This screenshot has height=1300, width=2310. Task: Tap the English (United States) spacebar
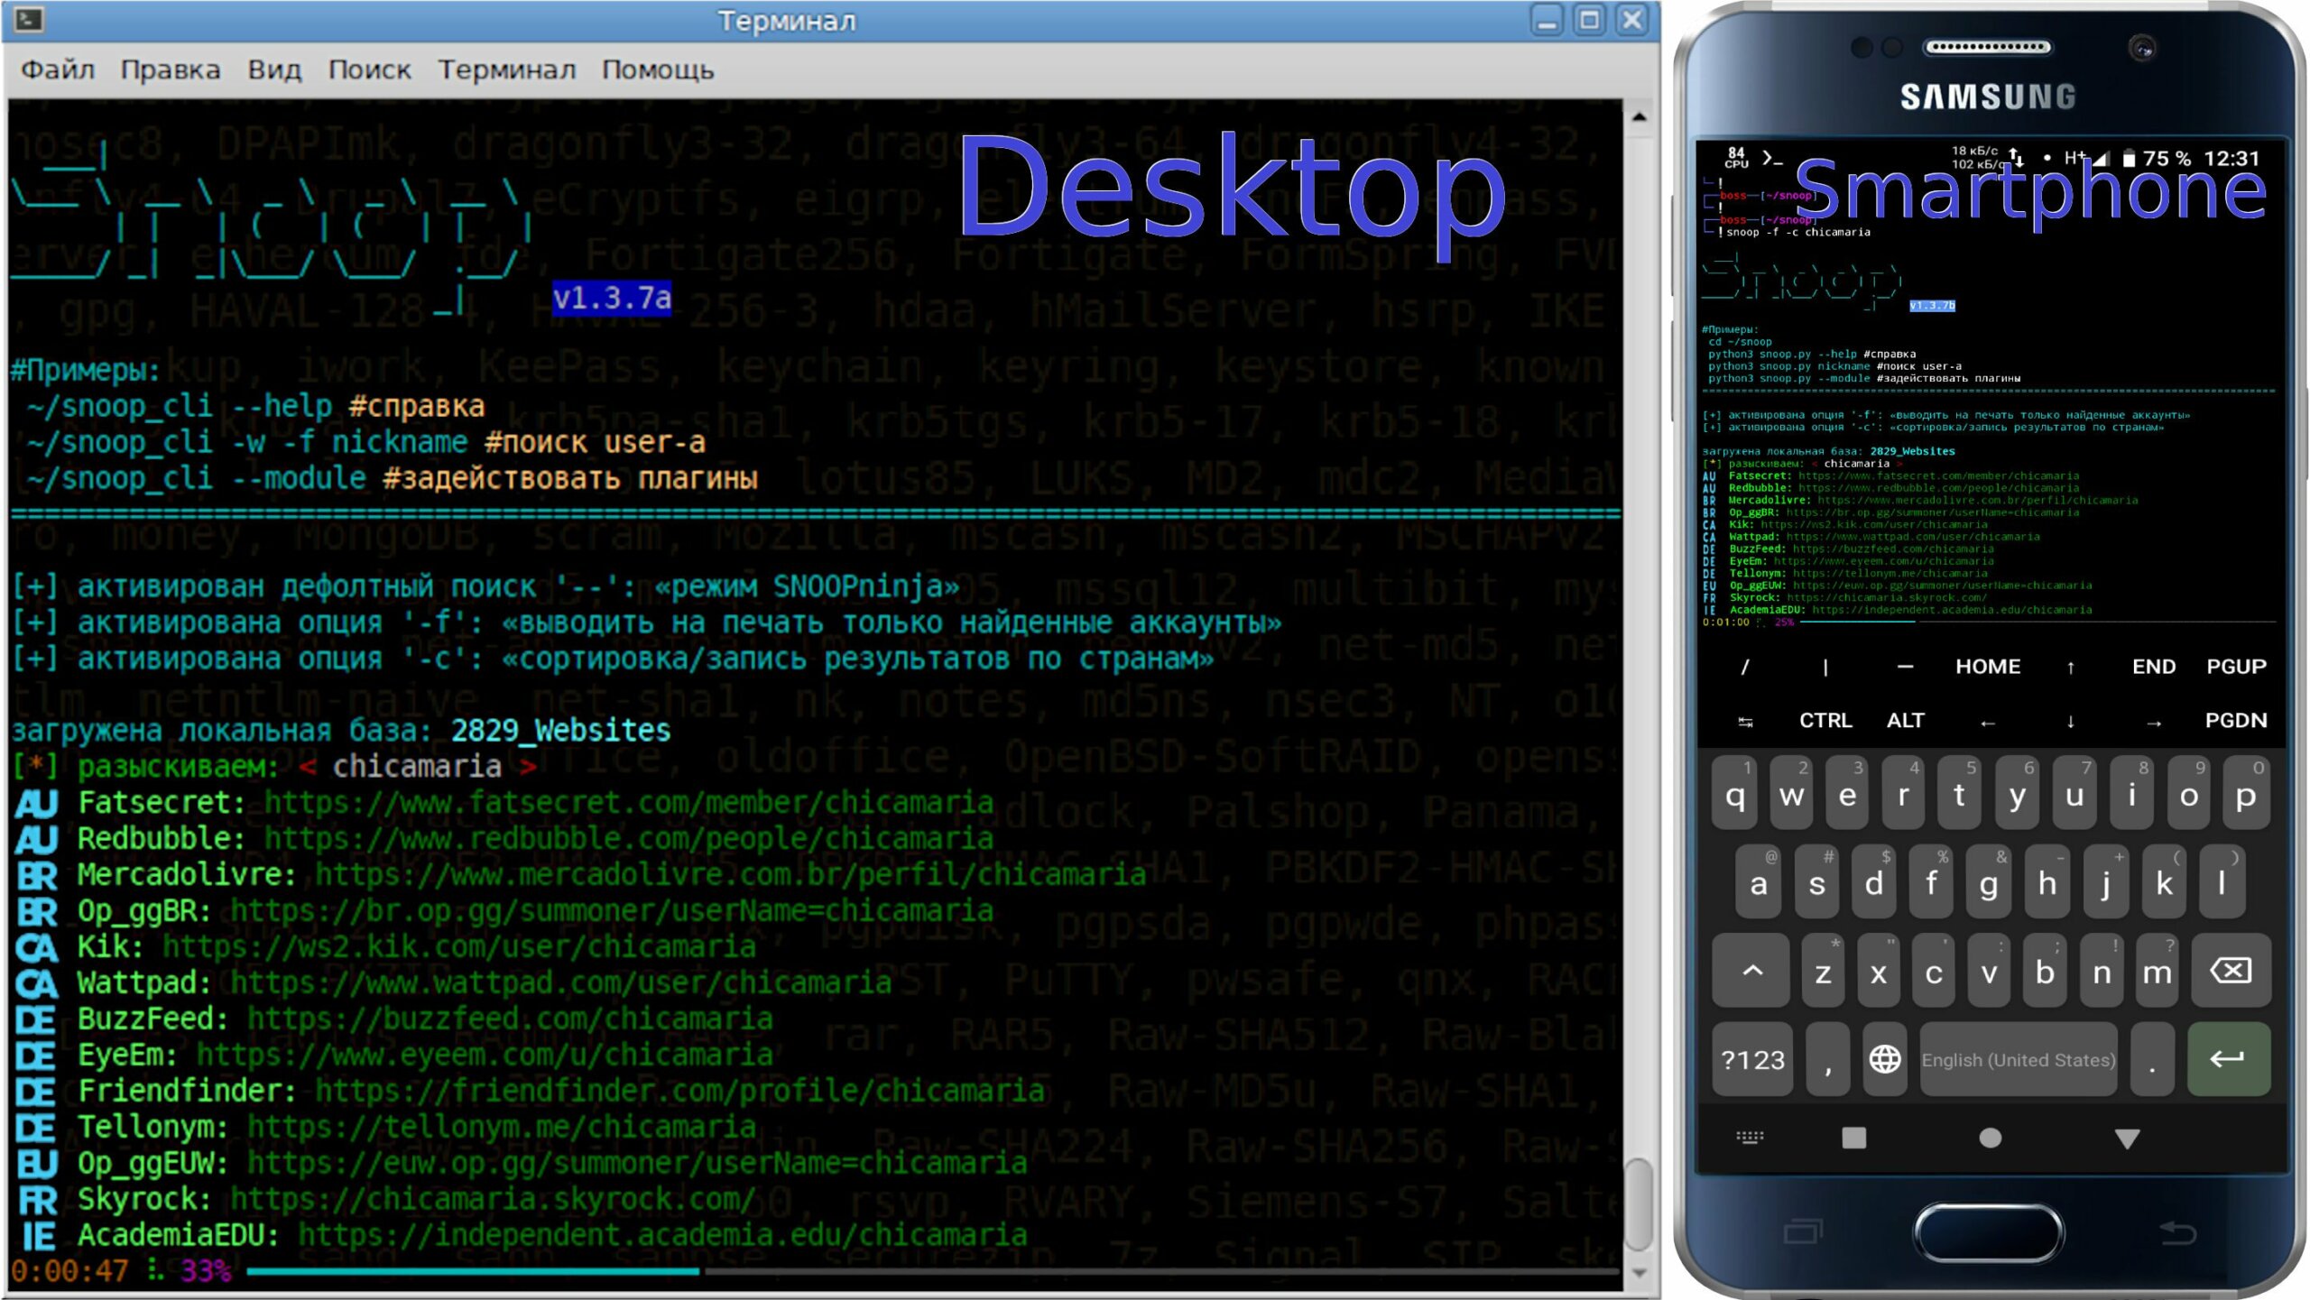(x=2018, y=1059)
